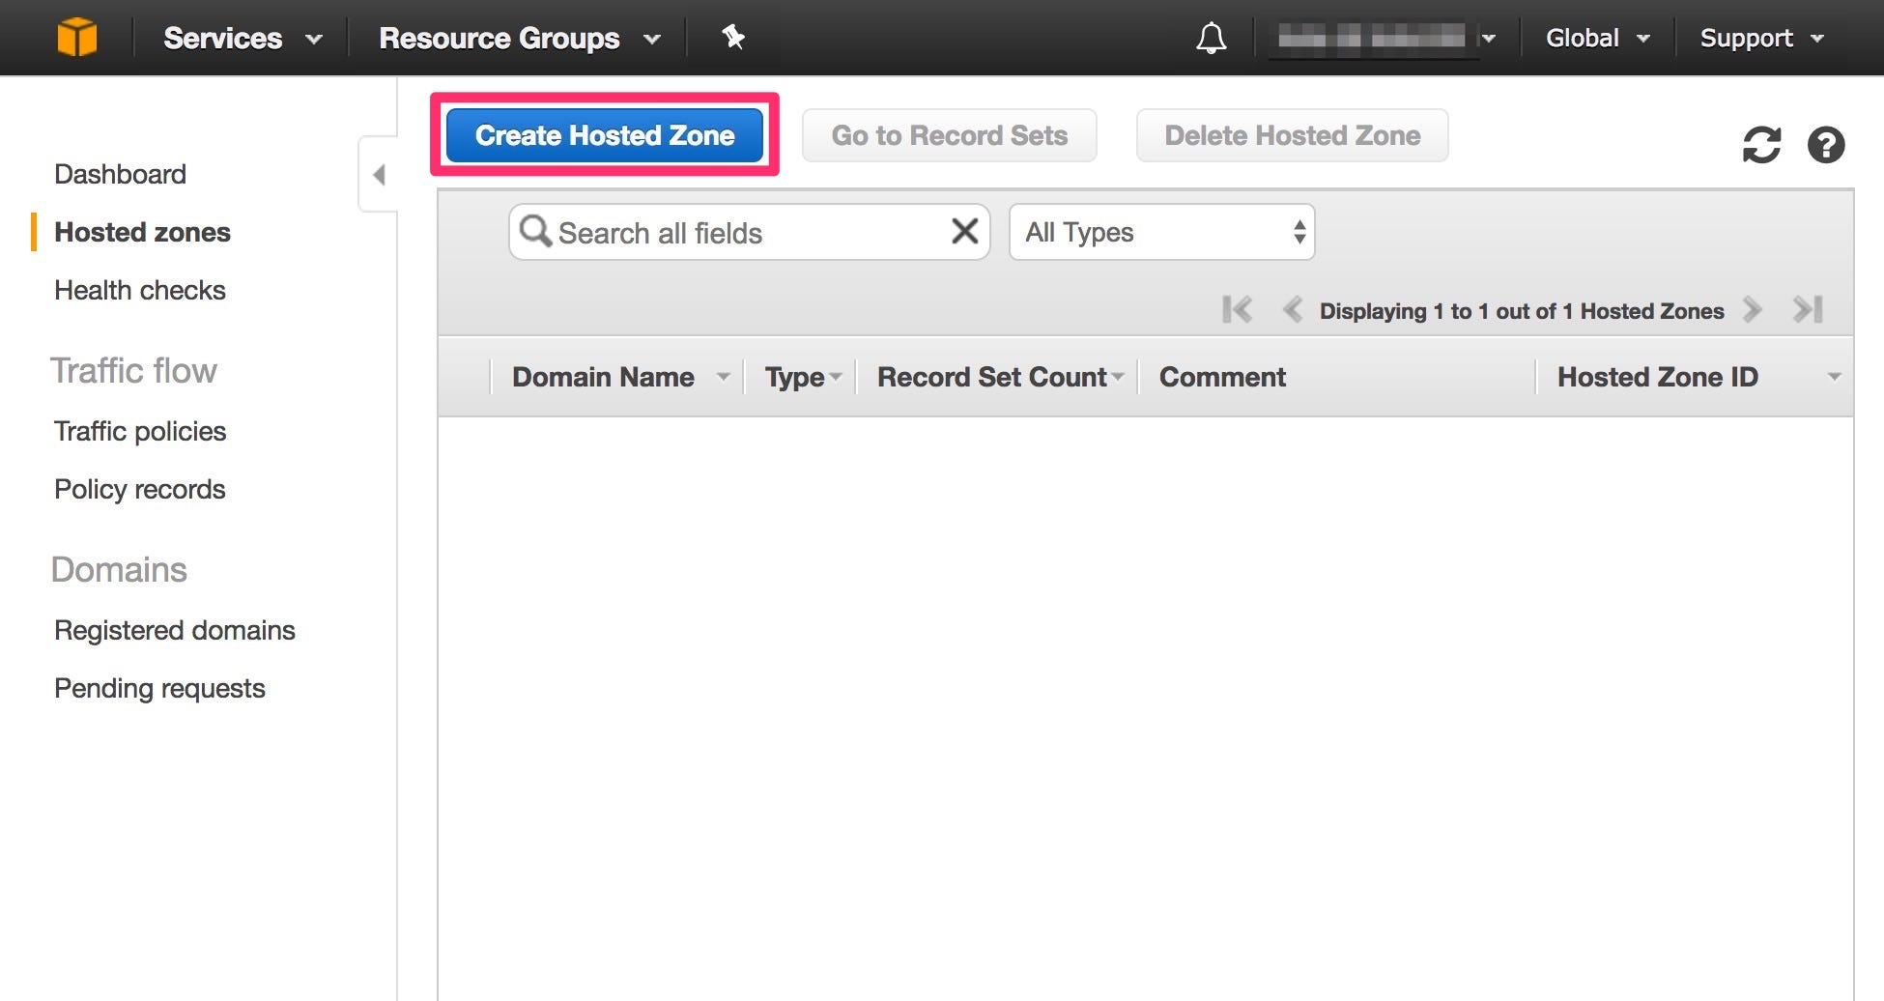The height and width of the screenshot is (1001, 1884).
Task: Open the blurred account name menu
Action: click(x=1385, y=38)
